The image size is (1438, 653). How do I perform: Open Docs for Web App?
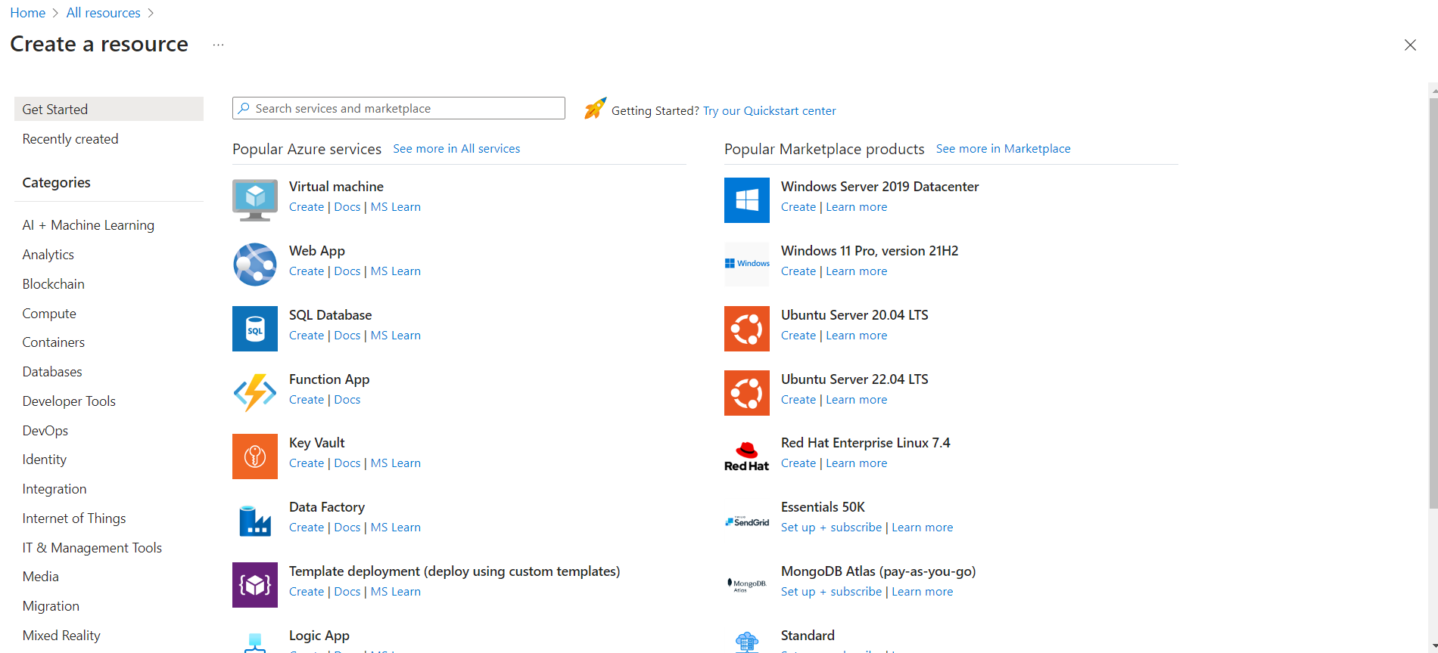(347, 271)
